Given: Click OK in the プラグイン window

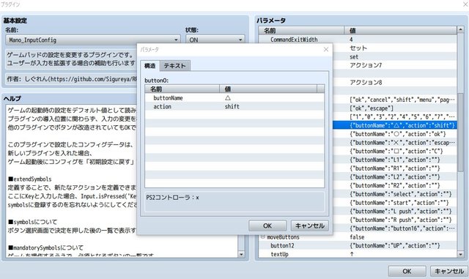Looking at the screenshot, I should tap(407, 271).
